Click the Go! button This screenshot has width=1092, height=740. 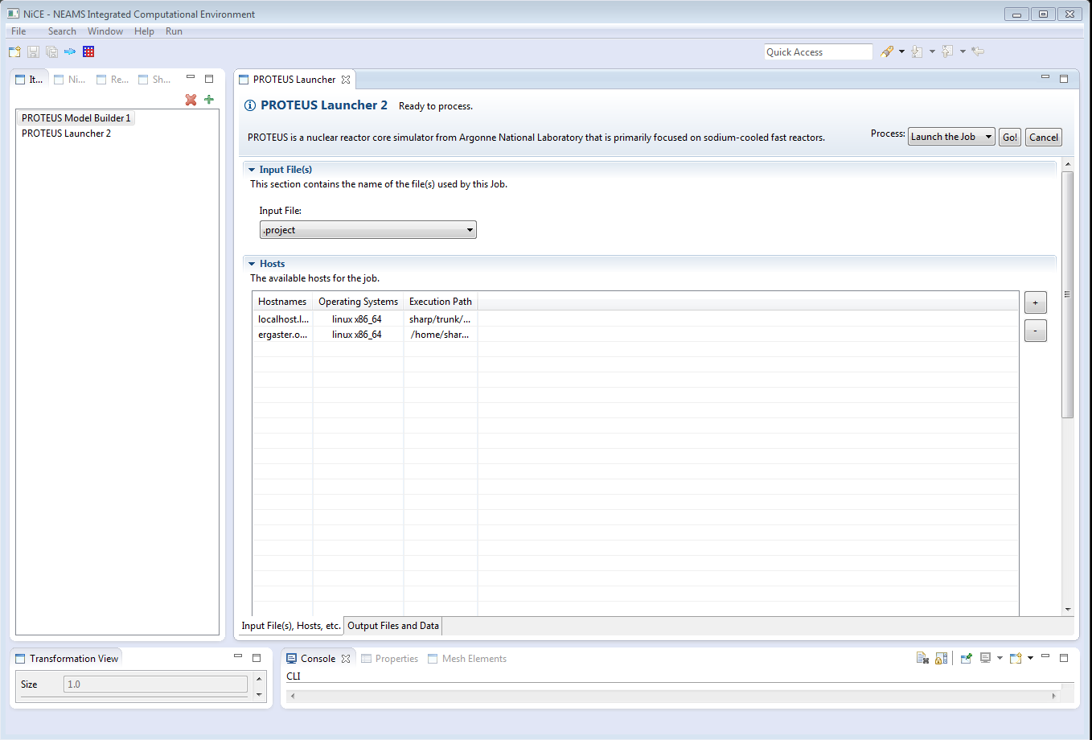tap(1010, 137)
